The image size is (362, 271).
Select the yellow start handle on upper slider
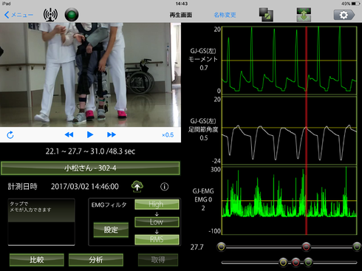pos(222,247)
